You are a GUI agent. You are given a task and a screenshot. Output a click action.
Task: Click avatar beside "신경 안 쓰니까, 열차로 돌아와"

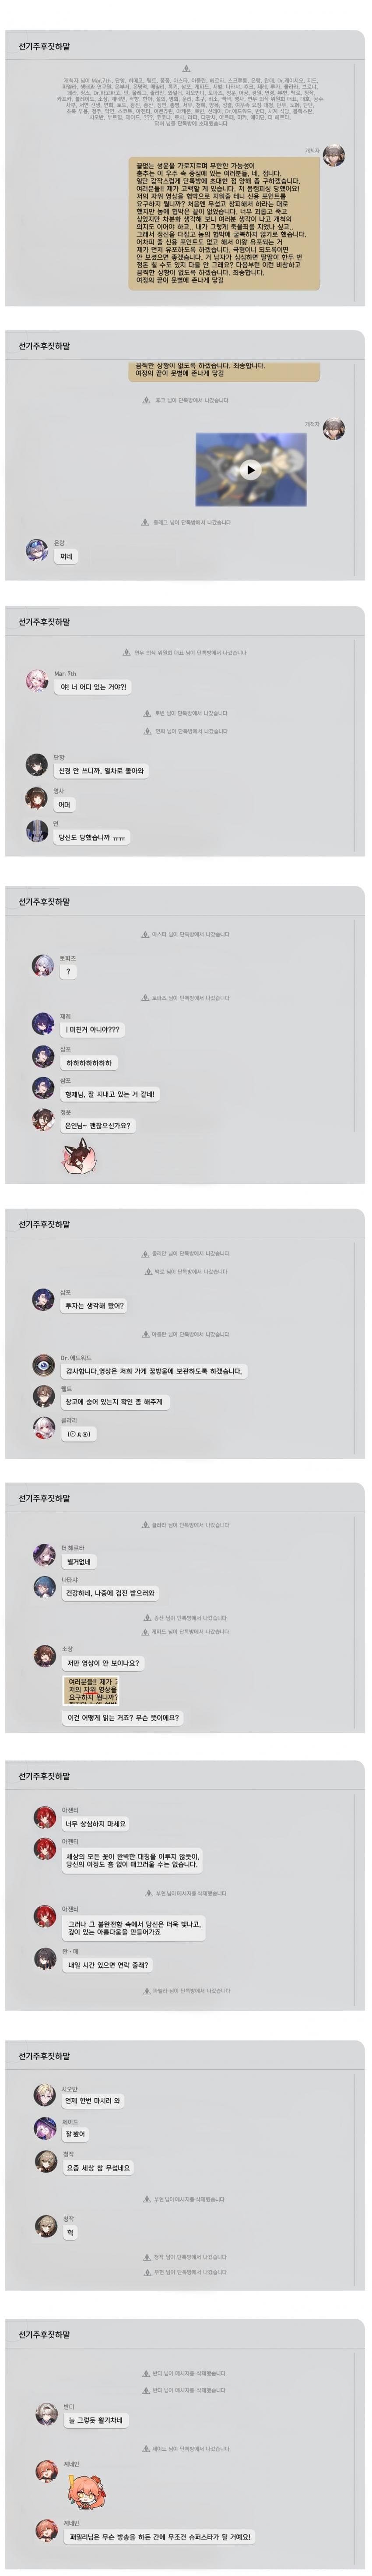click(x=37, y=765)
